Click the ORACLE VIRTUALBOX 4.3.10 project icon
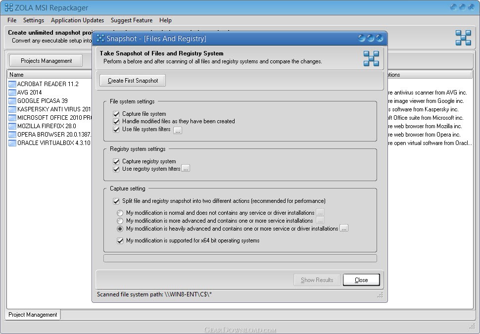Screen dimensions: 480x334 pos(12,143)
